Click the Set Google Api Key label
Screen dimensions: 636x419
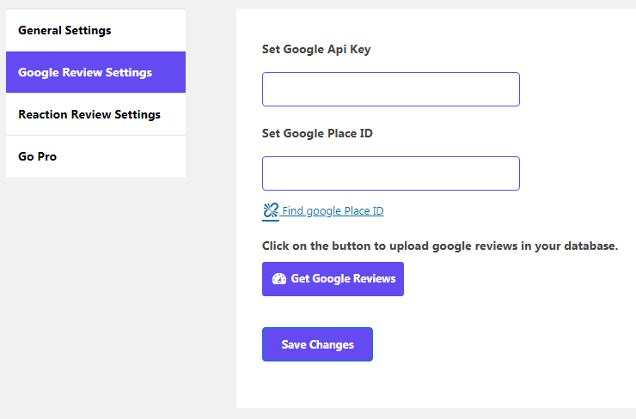pos(316,50)
